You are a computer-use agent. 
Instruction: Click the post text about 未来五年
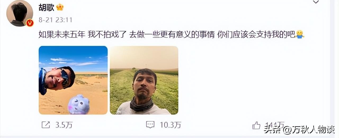(167, 35)
